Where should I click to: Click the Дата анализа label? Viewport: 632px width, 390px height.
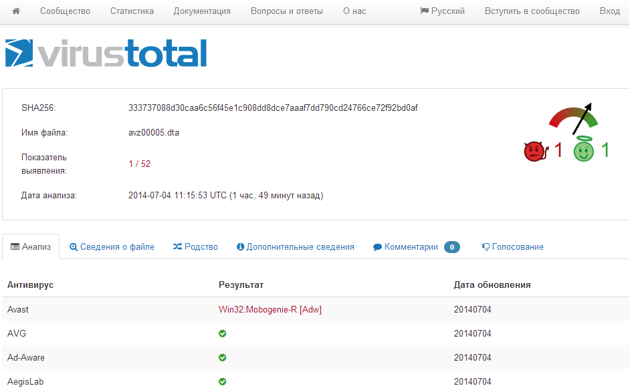pyautogui.click(x=49, y=196)
